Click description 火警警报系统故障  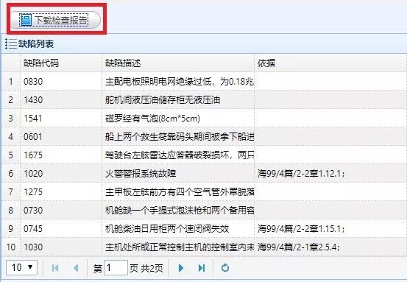tap(141, 174)
